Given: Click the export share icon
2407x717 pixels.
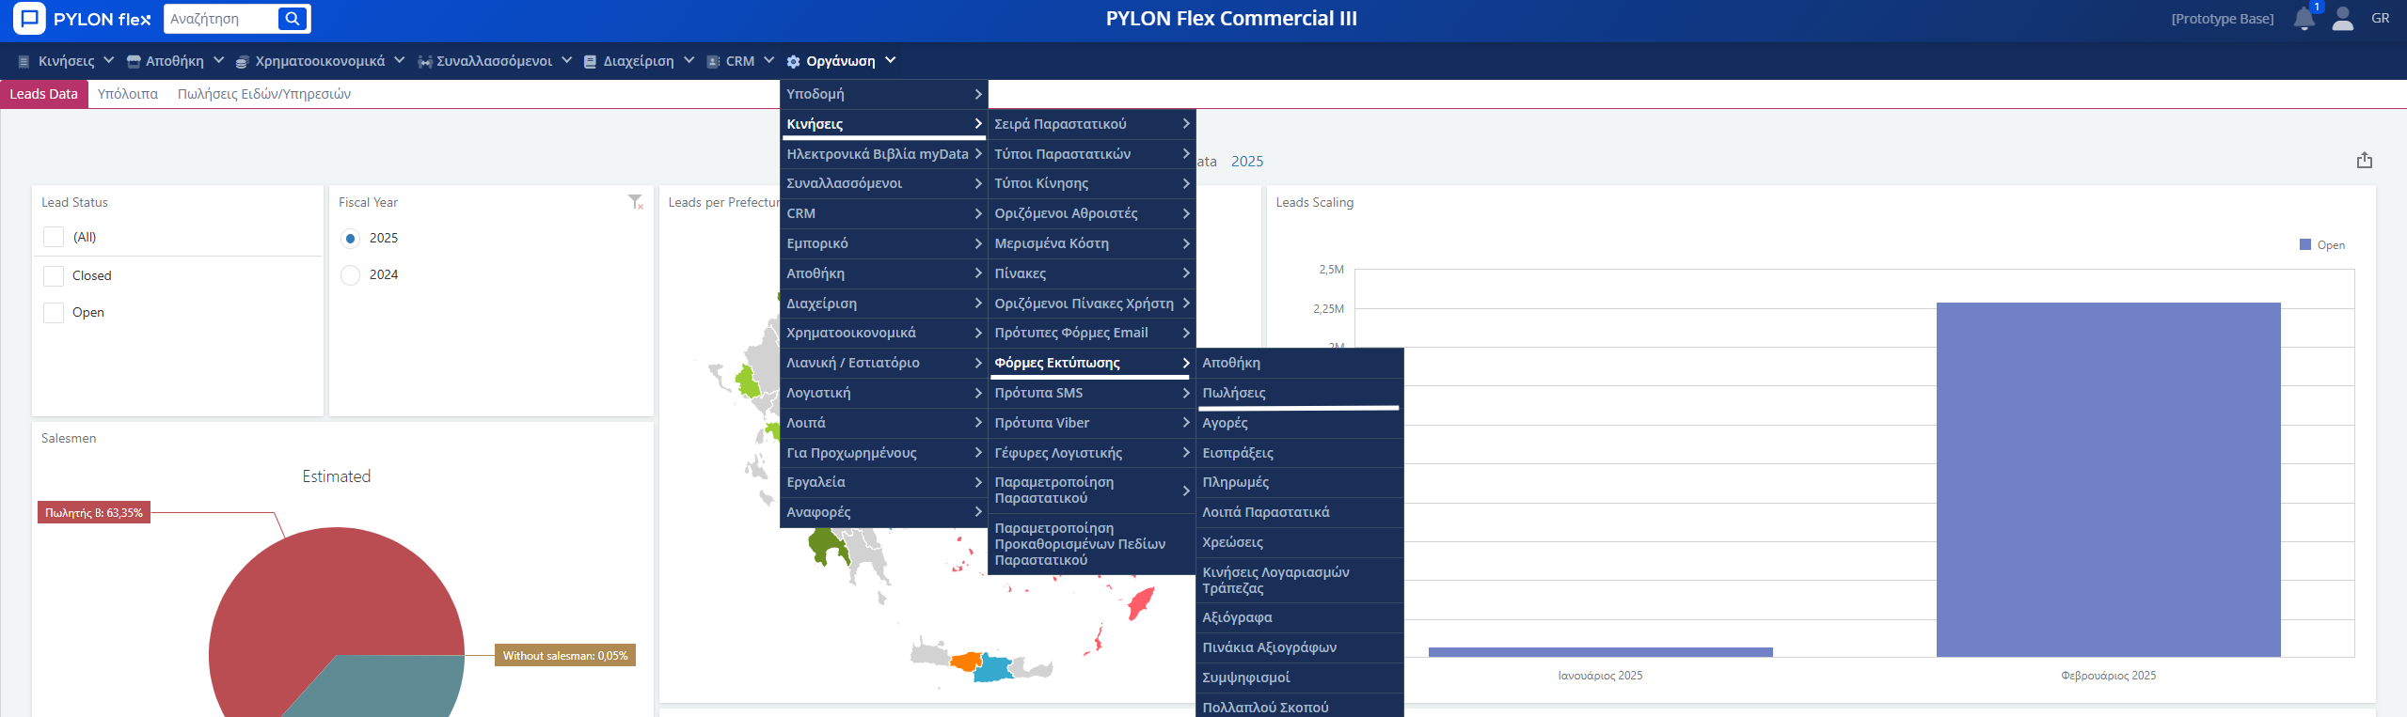Looking at the screenshot, I should [x=2365, y=161].
